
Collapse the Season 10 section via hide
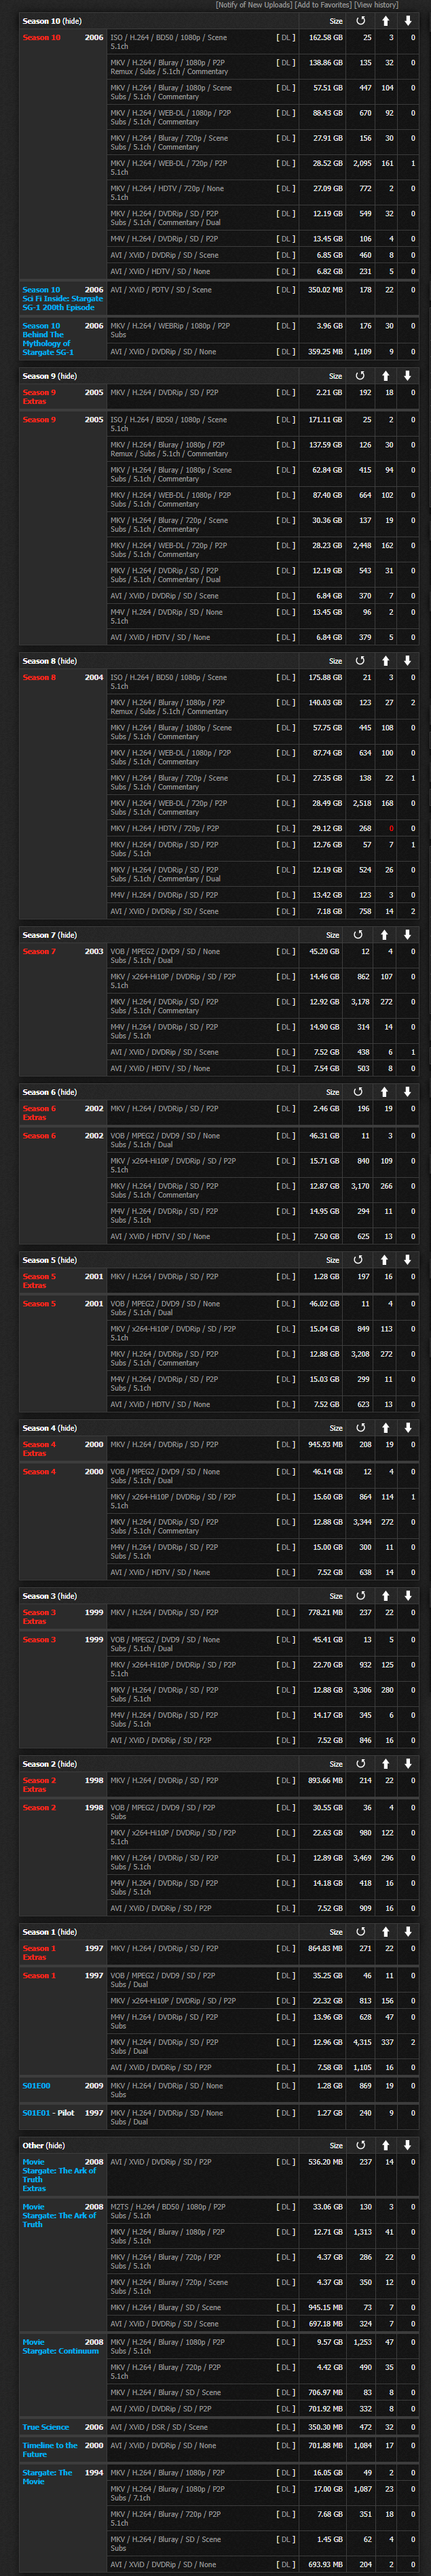[73, 21]
